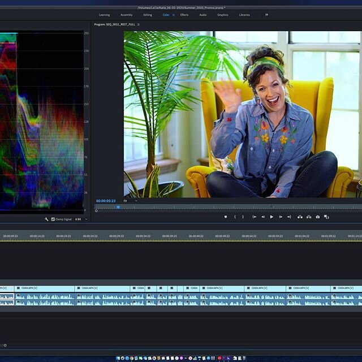The image size is (362, 362).
Task: Click the Mark Out bracket button
Action: (x=243, y=217)
